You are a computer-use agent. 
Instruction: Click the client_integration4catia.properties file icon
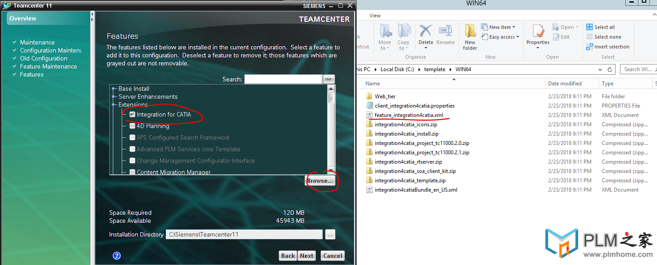point(369,105)
